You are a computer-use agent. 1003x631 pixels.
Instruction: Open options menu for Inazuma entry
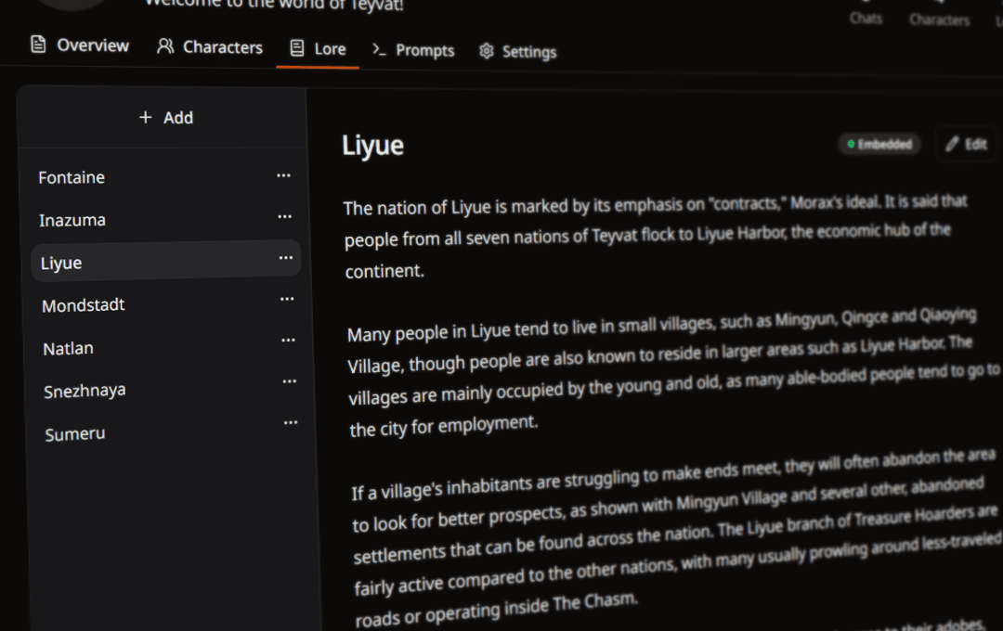tap(285, 217)
